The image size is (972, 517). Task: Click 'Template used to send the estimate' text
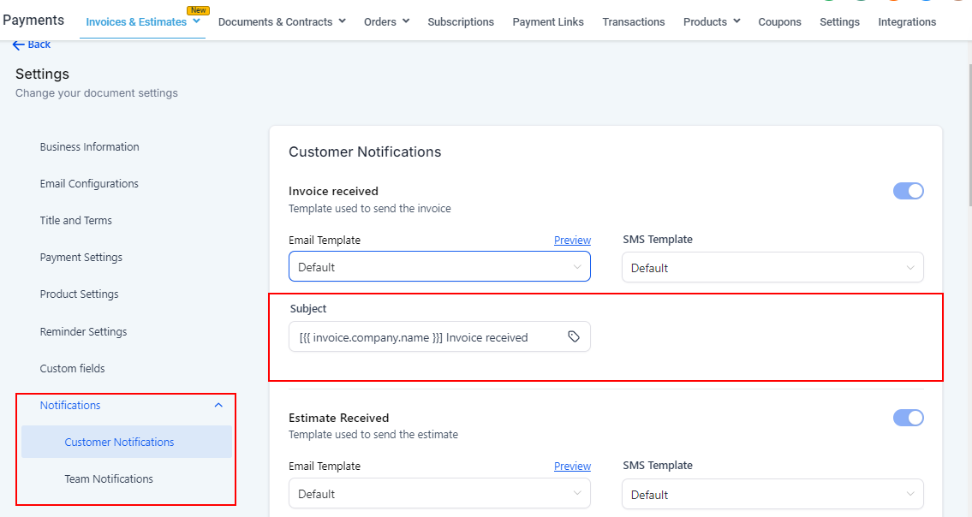pos(373,435)
